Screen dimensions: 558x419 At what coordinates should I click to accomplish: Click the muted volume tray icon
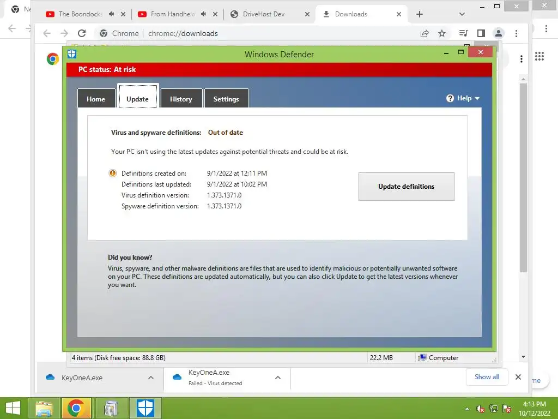[481, 409]
